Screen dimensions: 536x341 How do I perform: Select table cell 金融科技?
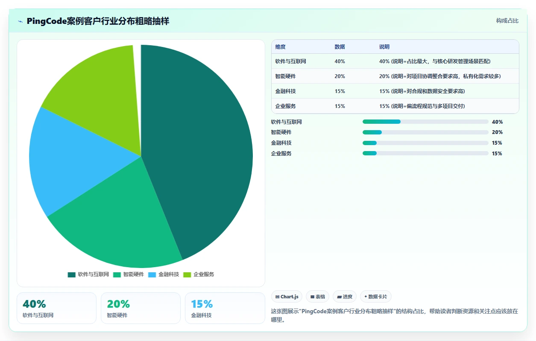click(286, 91)
